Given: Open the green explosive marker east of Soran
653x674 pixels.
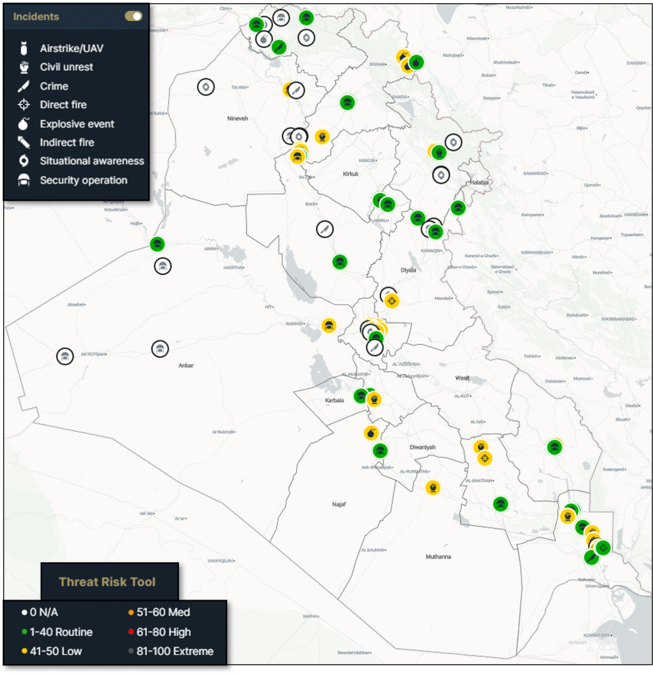Looking at the screenshot, I should coord(416,63).
